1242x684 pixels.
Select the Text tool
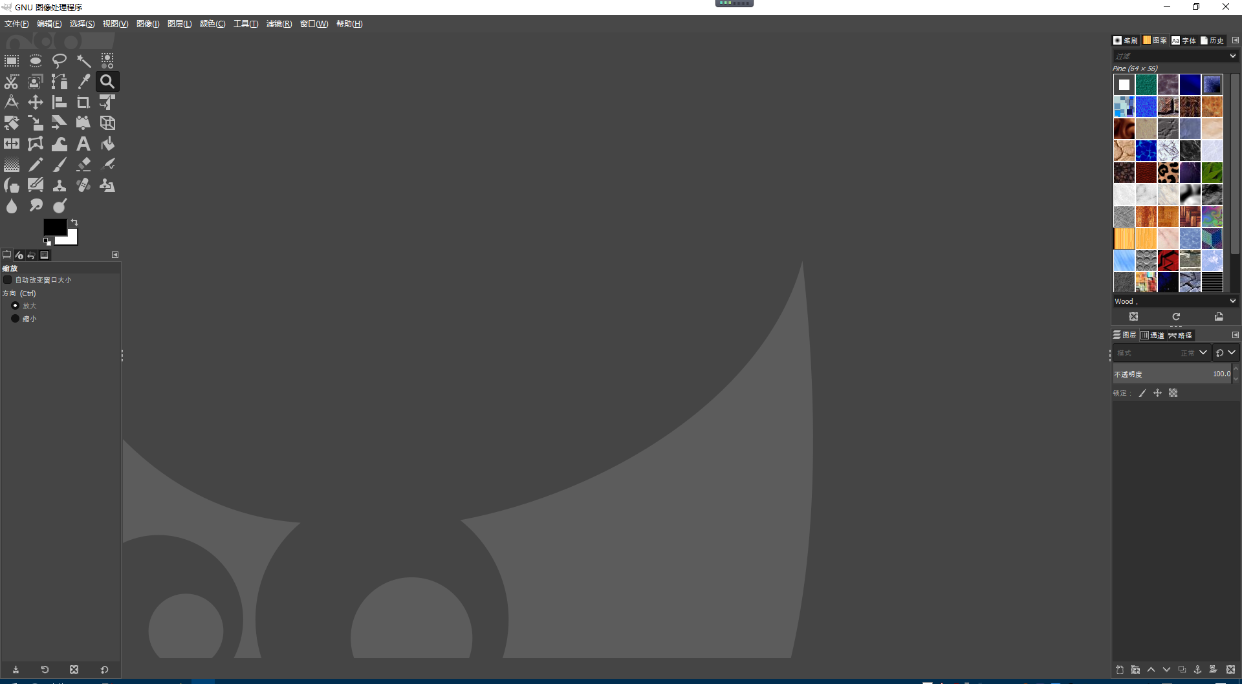point(83,144)
